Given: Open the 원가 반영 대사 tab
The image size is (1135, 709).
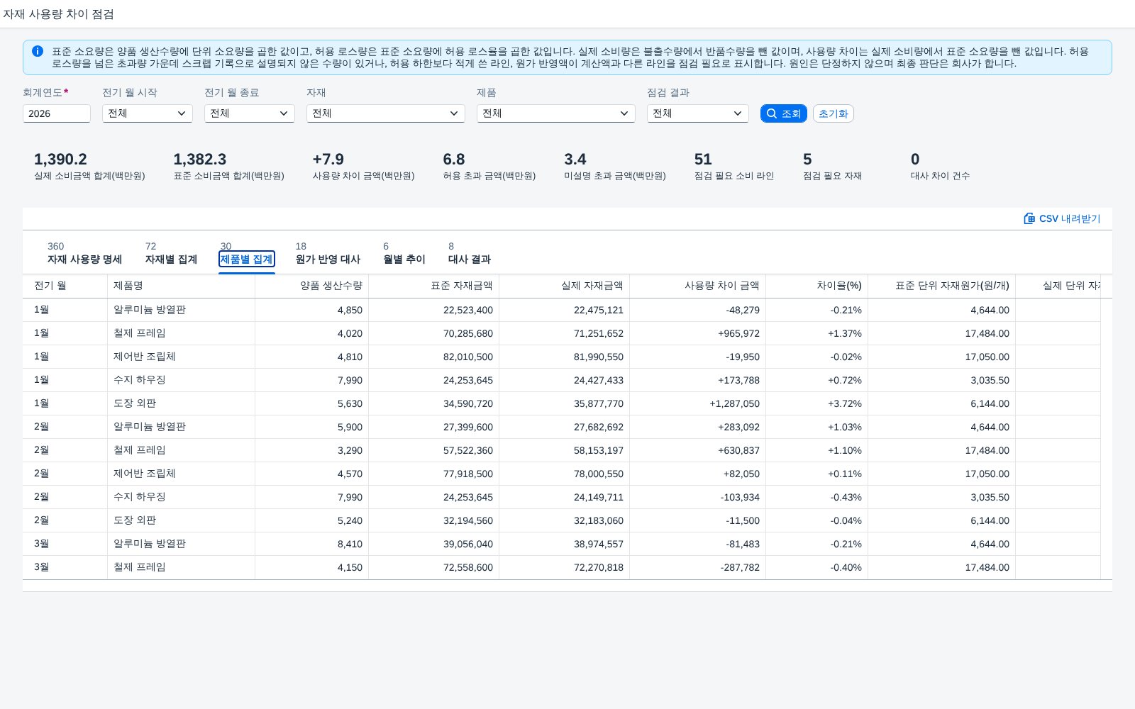Looking at the screenshot, I should (x=328, y=253).
